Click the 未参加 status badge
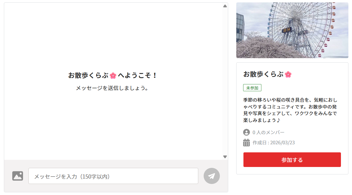 point(252,88)
